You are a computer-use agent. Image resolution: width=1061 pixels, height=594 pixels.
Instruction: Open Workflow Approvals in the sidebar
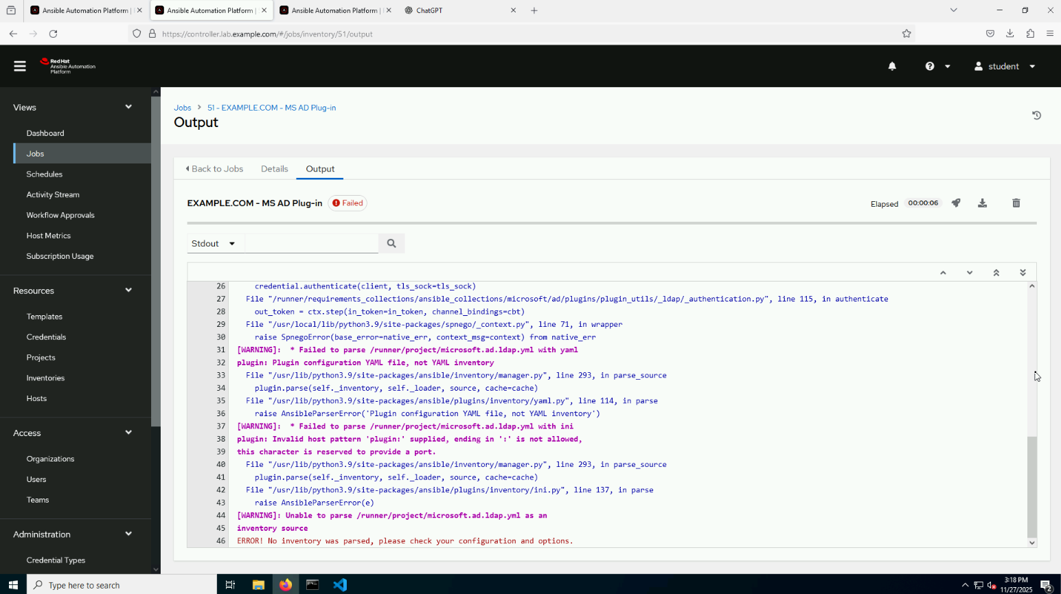[60, 216]
